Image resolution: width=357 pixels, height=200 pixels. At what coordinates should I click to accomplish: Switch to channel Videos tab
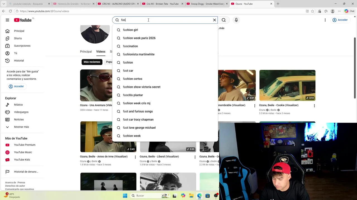(101, 52)
